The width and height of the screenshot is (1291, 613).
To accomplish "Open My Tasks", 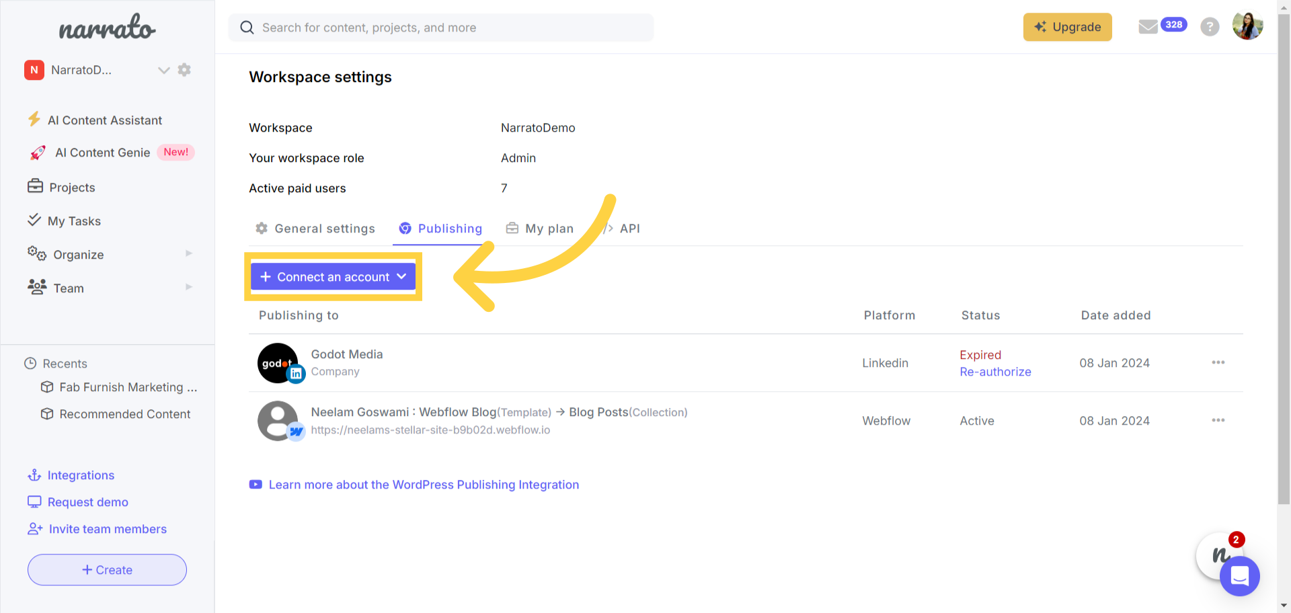I will (74, 221).
